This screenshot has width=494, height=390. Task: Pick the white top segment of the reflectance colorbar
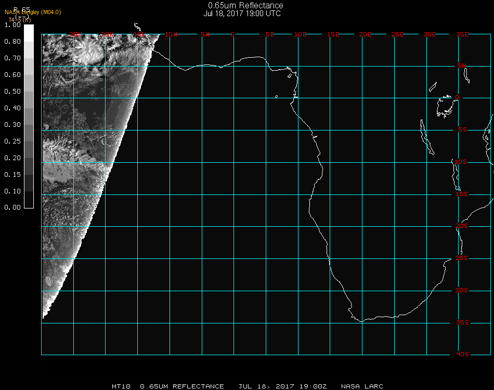[x=29, y=33]
